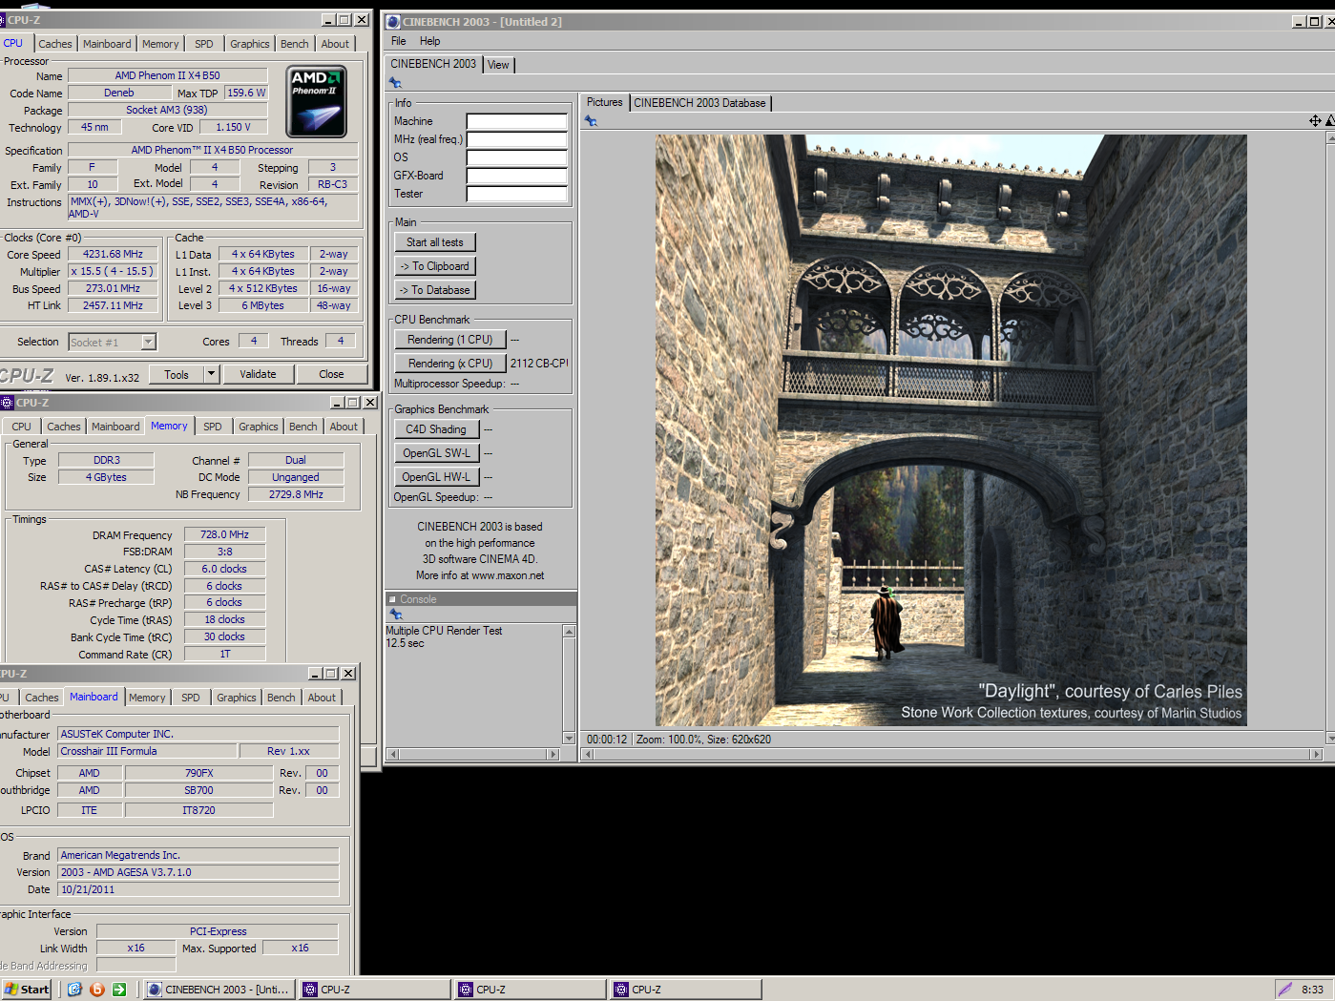Click the Tools button in CPU-Z
1335x1001 pixels.
coord(177,374)
